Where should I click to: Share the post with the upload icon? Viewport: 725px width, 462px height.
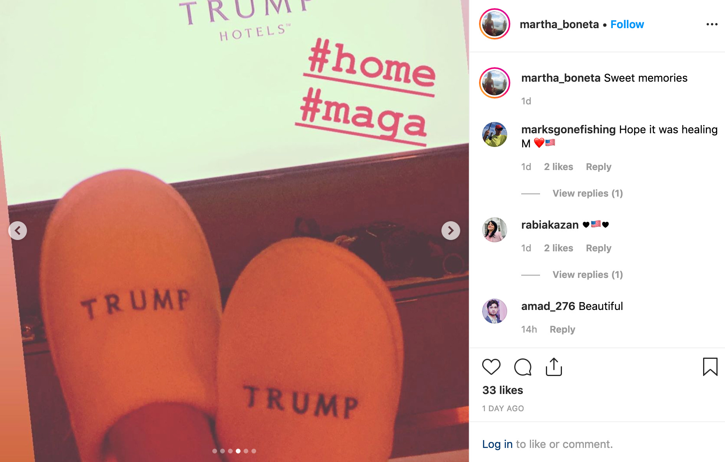point(554,367)
